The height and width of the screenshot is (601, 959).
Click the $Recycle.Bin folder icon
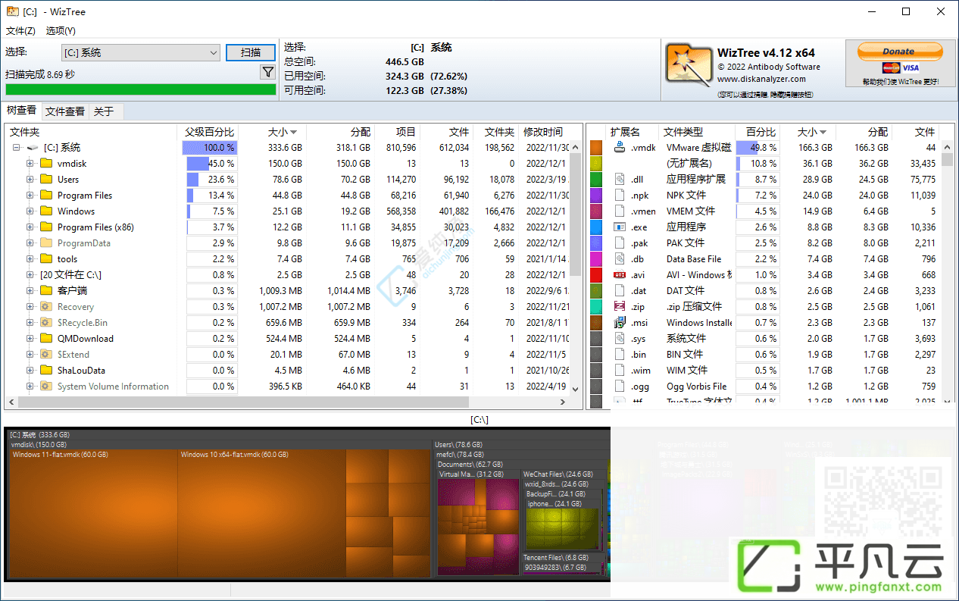(45, 323)
